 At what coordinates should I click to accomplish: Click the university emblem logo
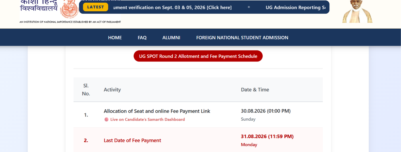click(x=69, y=9)
